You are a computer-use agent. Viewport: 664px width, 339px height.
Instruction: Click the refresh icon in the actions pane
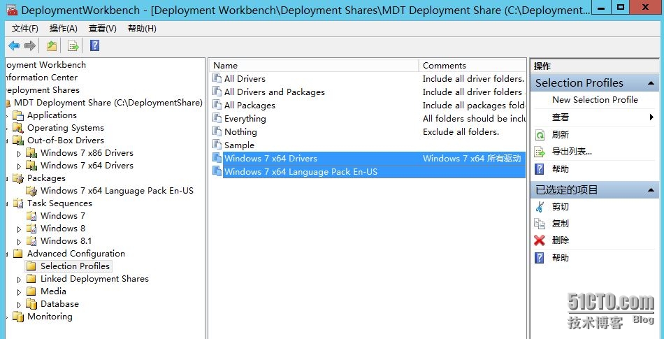[540, 135]
